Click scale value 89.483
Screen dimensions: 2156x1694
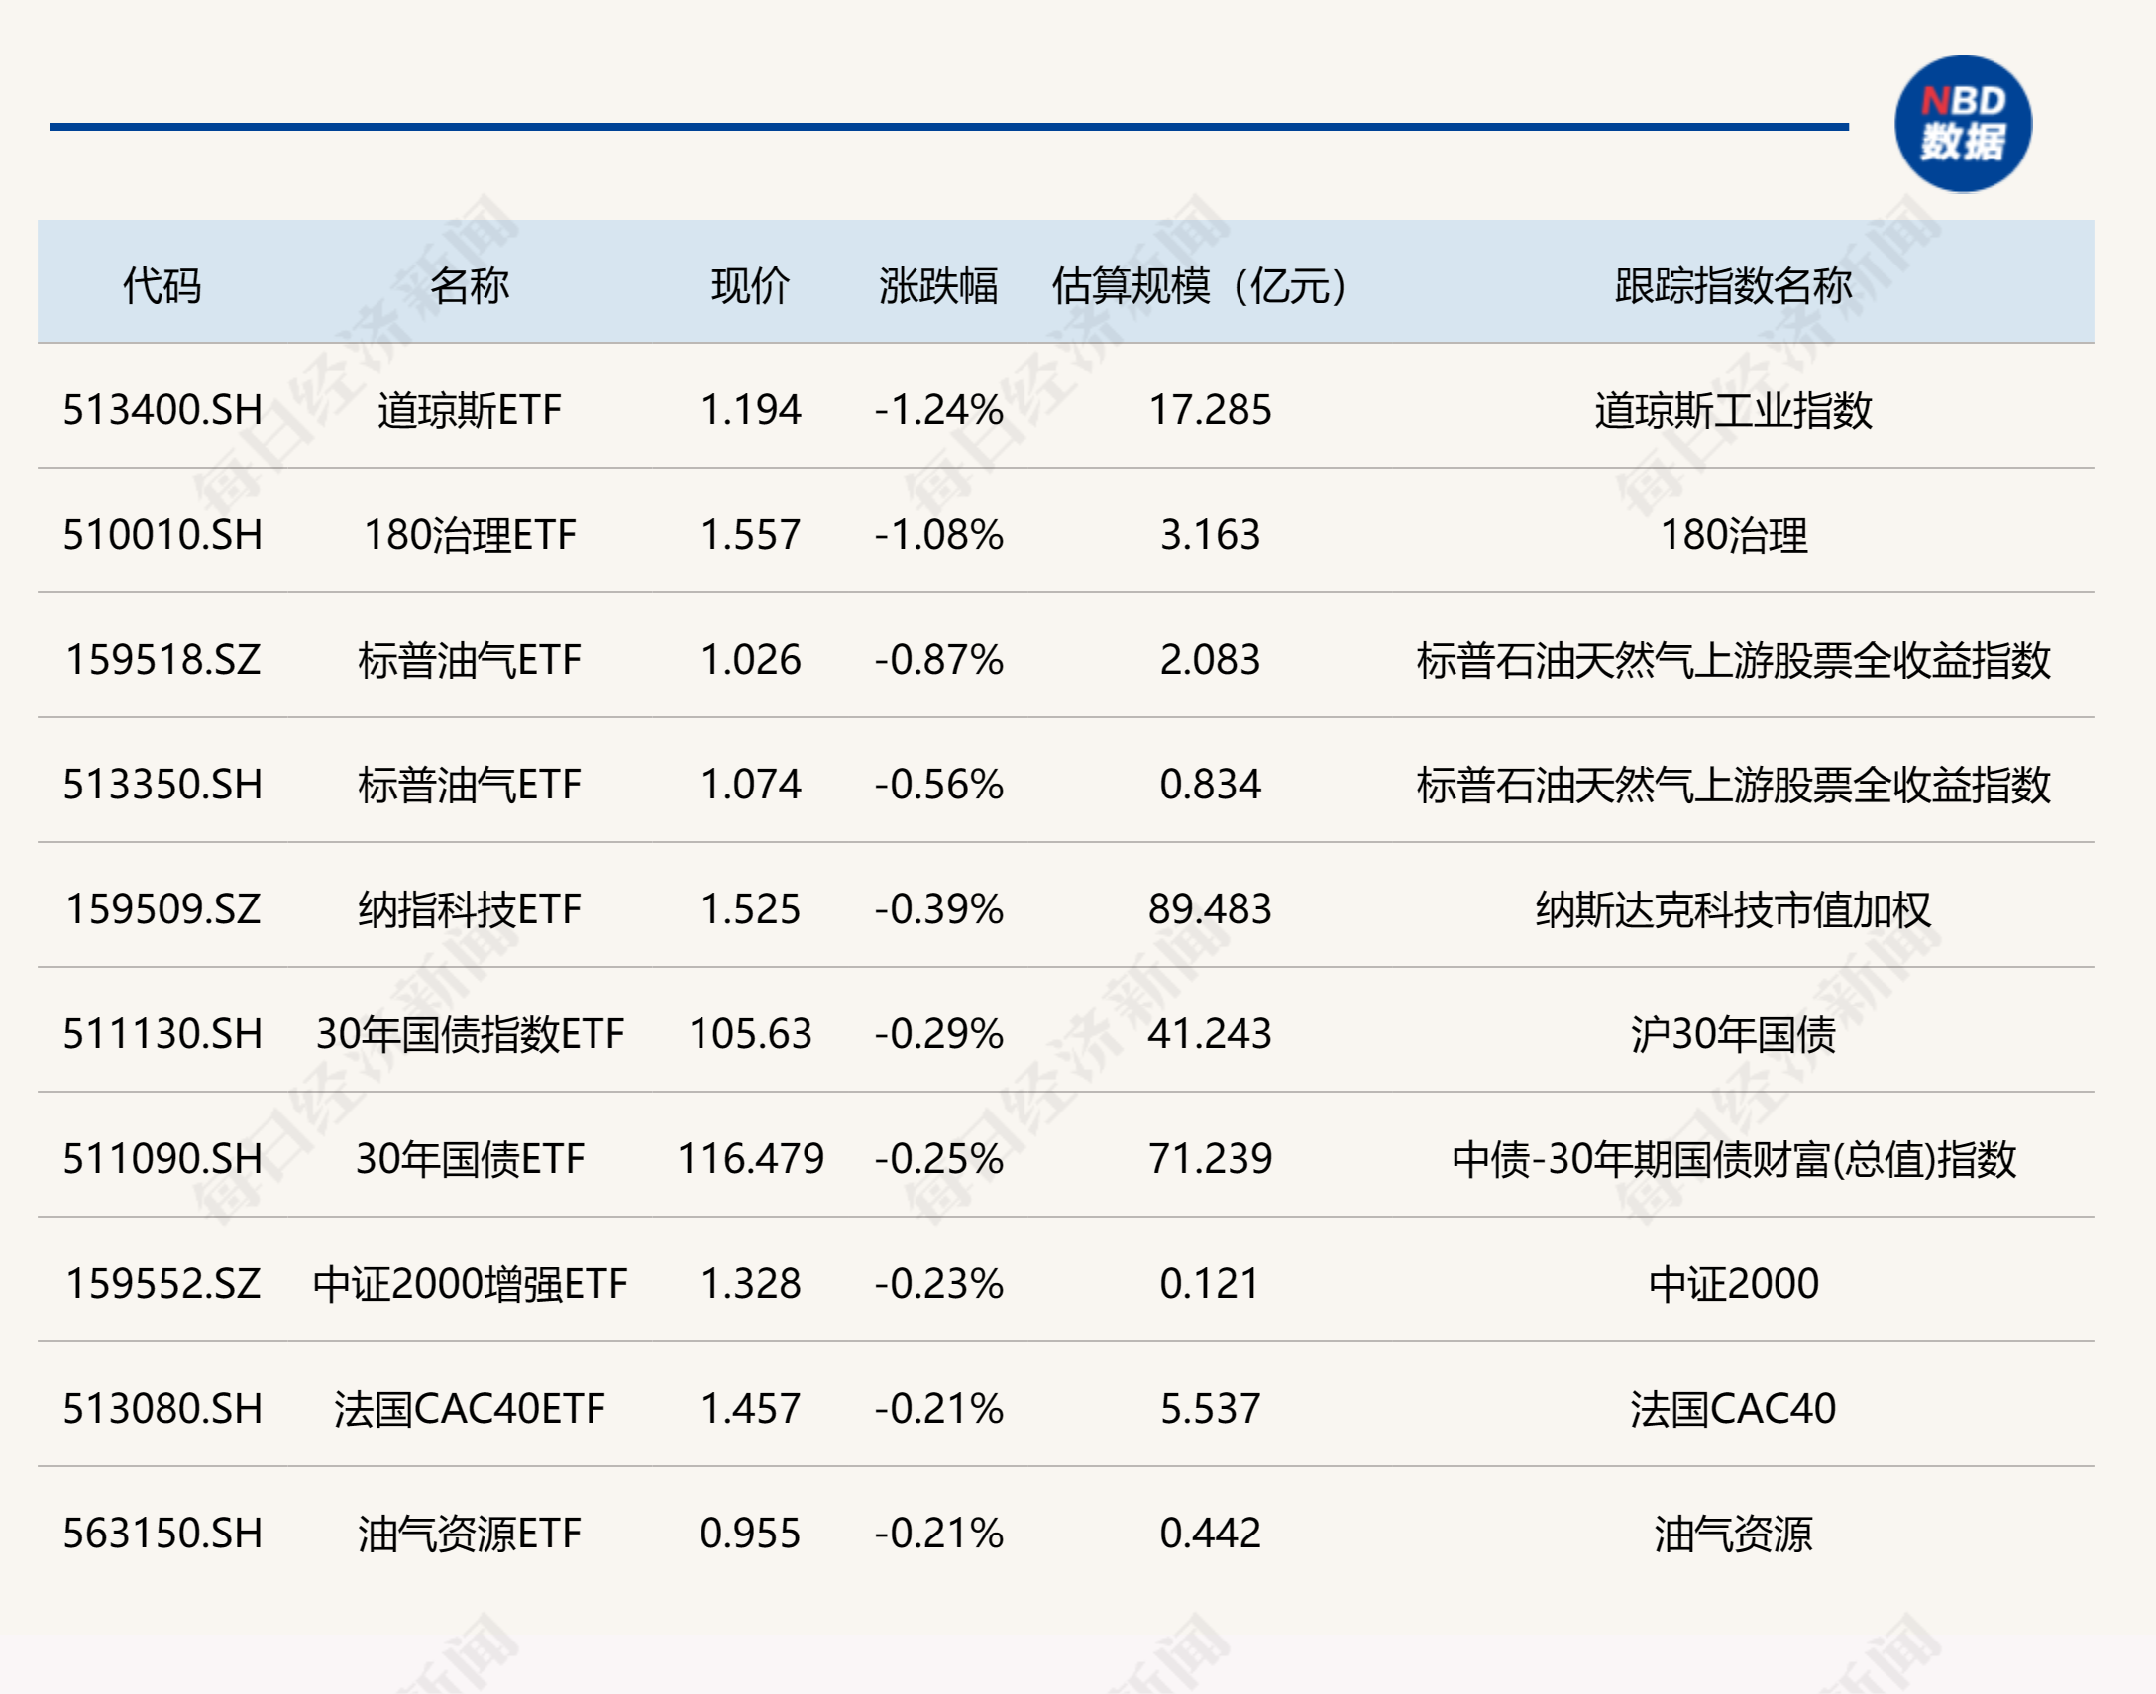(x=1210, y=909)
